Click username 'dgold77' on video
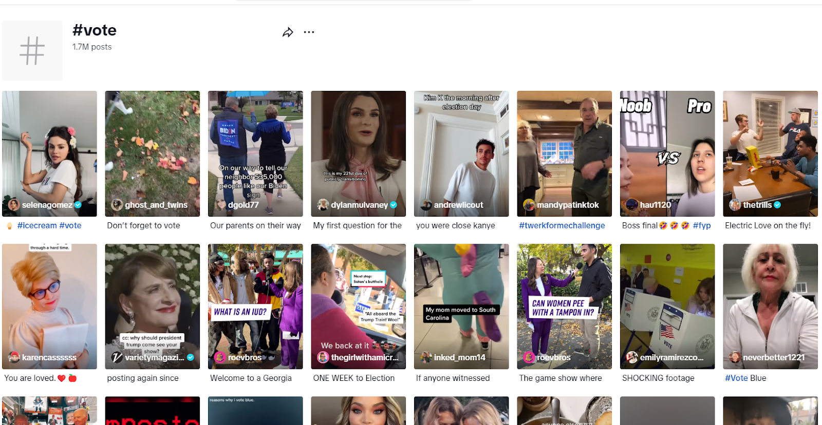 (244, 205)
